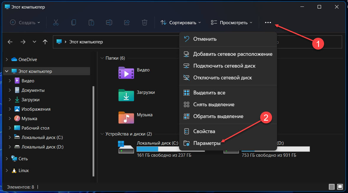Click the Rename icon in toolbar
The width and height of the screenshot is (348, 193).
tap(109, 22)
